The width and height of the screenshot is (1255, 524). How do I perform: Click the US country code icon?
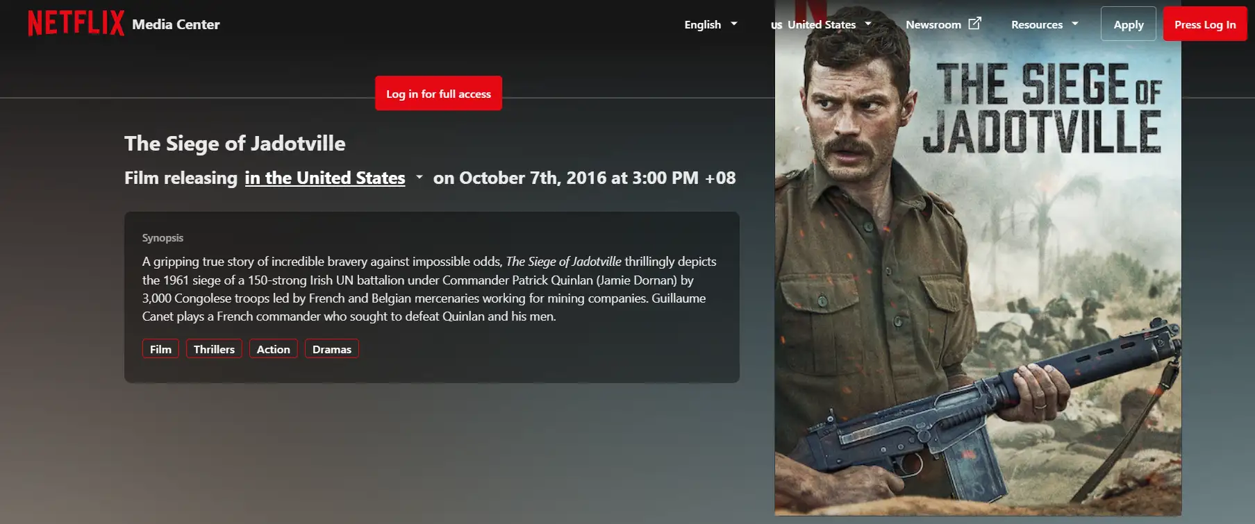[x=776, y=25]
